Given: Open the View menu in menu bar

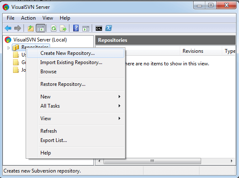Looking at the screenshot, I should point(48,18).
